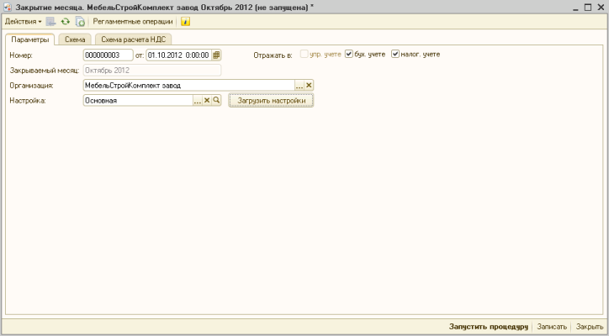Viewport: 609px width, 336px height.
Task: Click the grayed save document toolbar icon
Action: coord(52,21)
